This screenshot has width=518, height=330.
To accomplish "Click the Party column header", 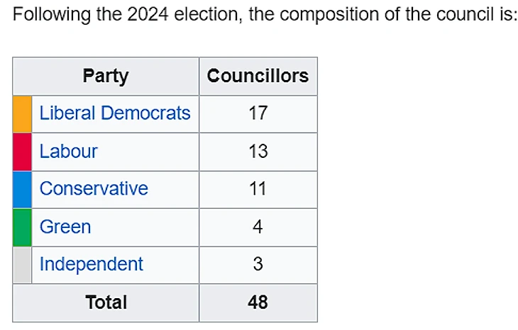I will [x=106, y=76].
